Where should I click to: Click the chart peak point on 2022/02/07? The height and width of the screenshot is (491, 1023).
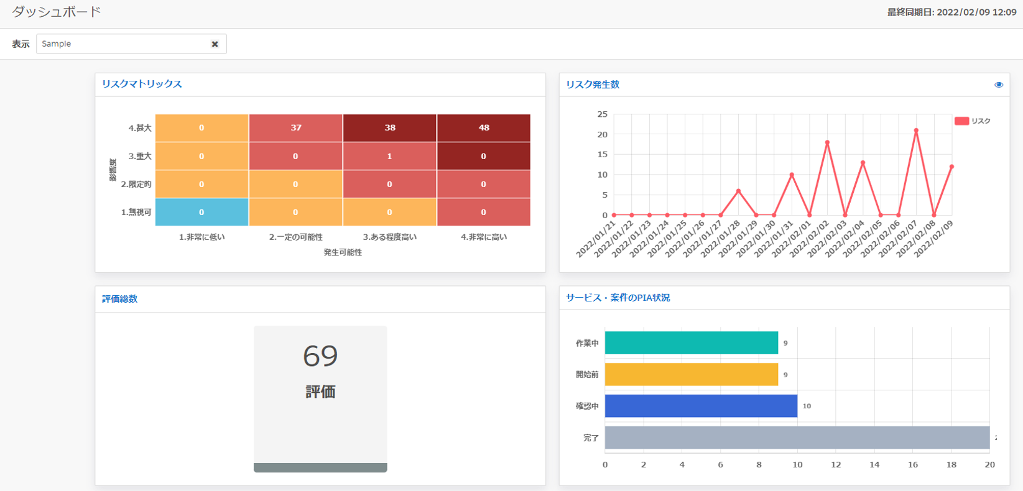tap(916, 131)
